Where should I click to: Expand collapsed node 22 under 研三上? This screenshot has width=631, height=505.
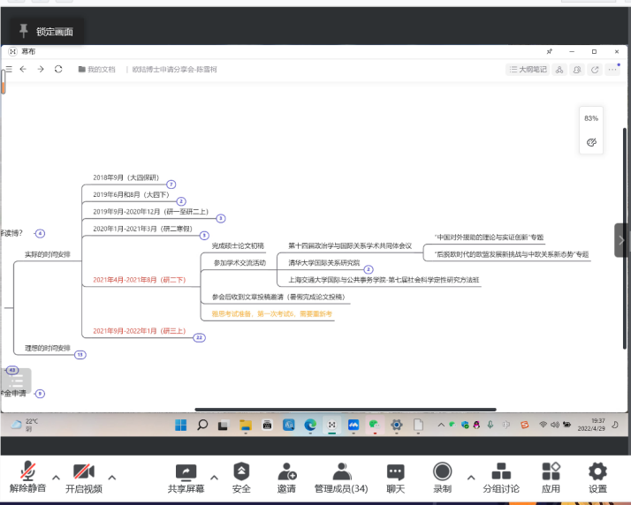(199, 337)
